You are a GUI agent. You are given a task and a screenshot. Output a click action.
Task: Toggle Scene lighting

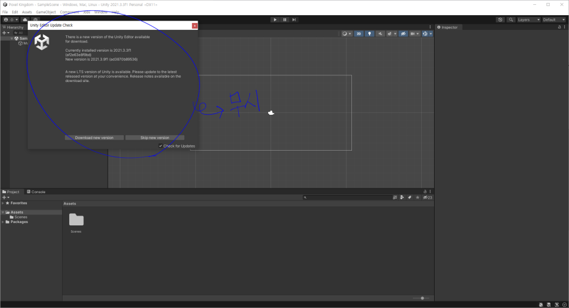coord(370,34)
